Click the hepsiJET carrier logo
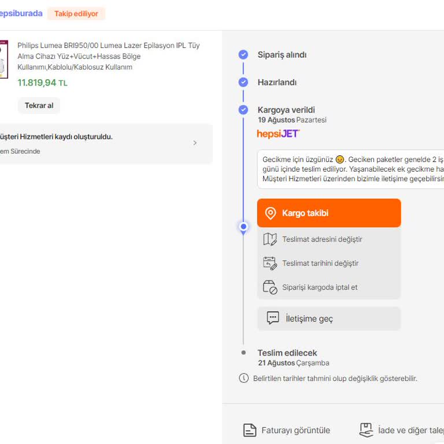 278,134
